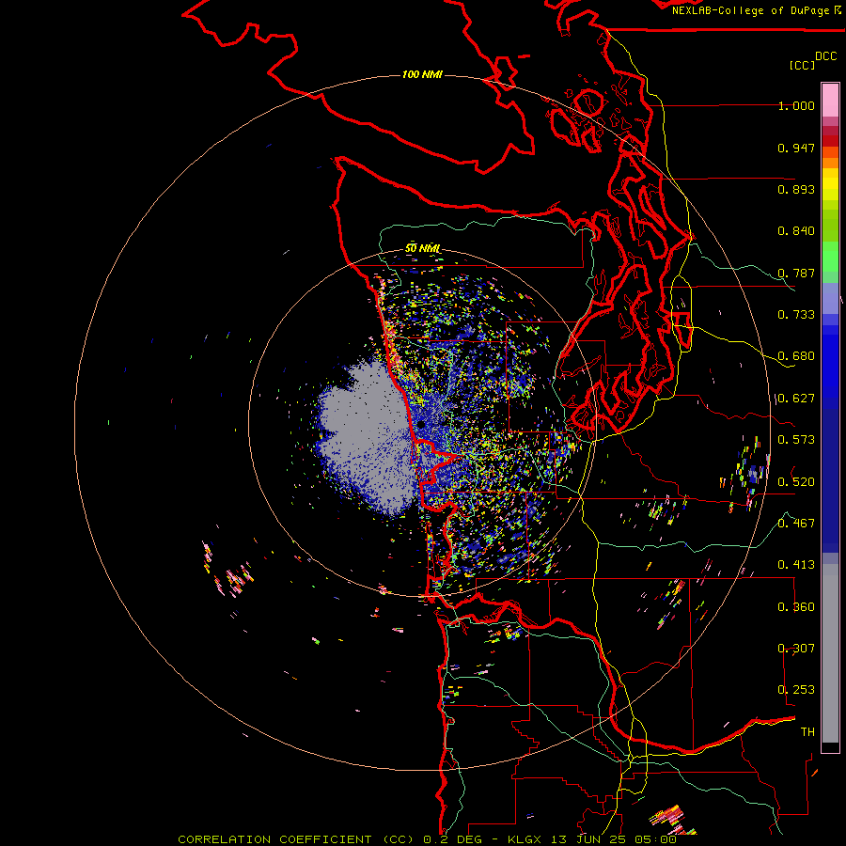Click the 0.520 legend value

tap(796, 482)
